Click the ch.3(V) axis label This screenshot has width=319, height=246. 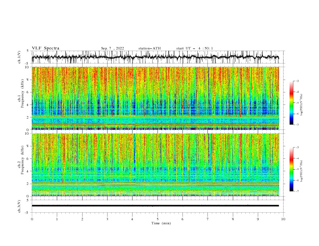(19, 206)
